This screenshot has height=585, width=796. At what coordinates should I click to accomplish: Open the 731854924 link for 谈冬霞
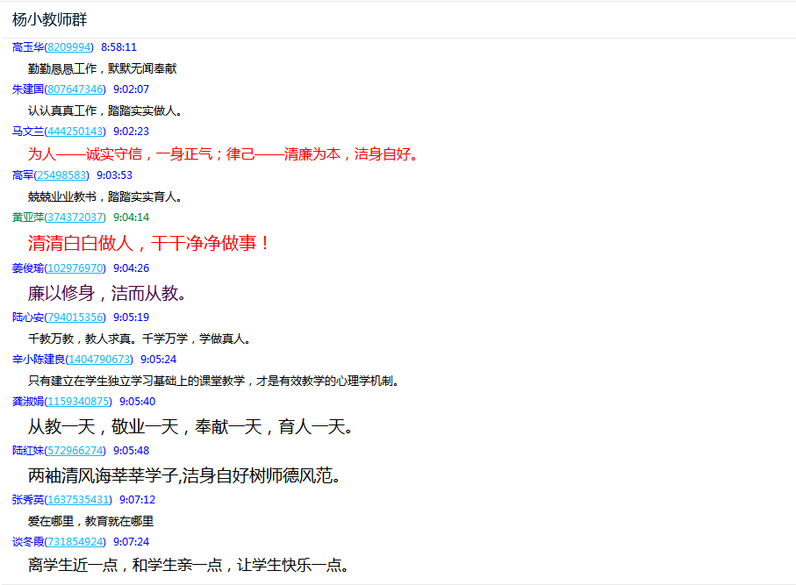(x=75, y=542)
